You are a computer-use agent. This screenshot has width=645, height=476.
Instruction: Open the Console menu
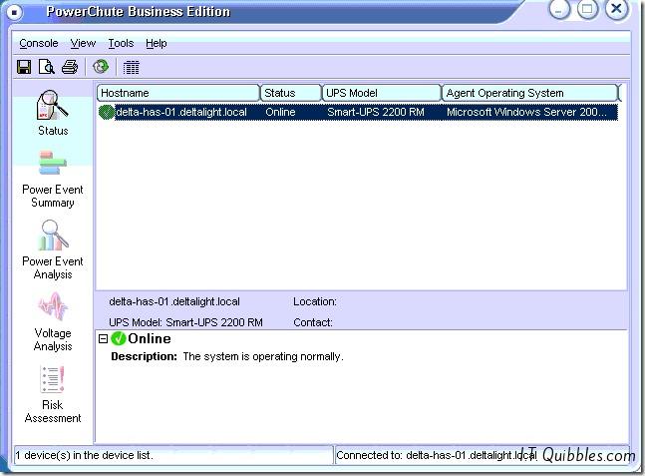39,43
